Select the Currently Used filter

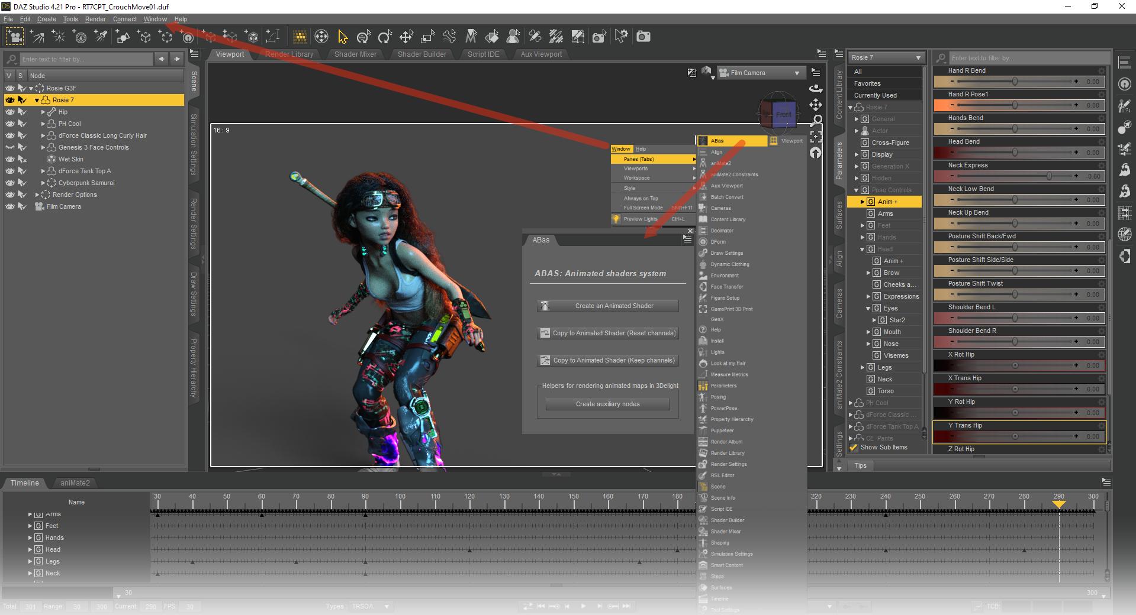click(885, 95)
